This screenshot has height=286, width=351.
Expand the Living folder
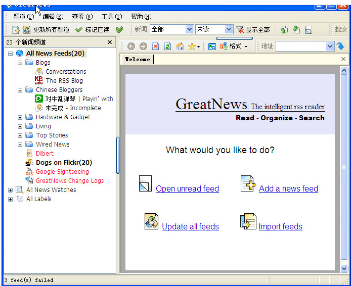[20, 126]
